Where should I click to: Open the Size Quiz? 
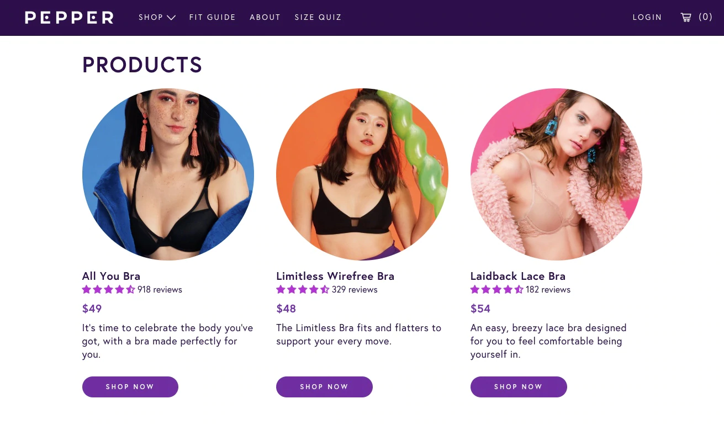(x=318, y=18)
